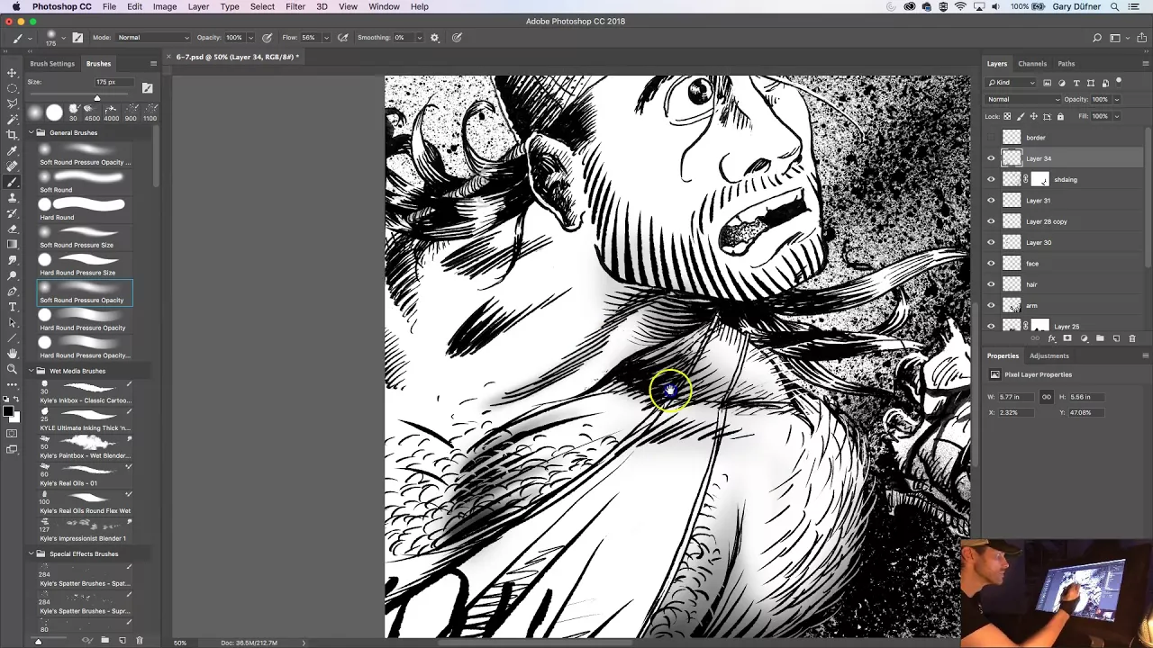Select the Brush tool in the toolbar

pyautogui.click(x=12, y=182)
